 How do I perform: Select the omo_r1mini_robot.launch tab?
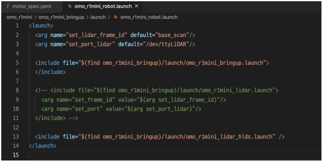[102, 6]
